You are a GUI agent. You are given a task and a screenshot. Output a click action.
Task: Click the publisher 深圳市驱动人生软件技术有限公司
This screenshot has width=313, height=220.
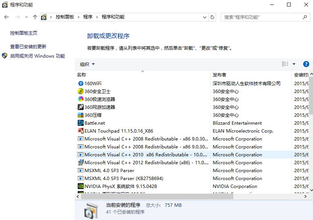pos(247,83)
